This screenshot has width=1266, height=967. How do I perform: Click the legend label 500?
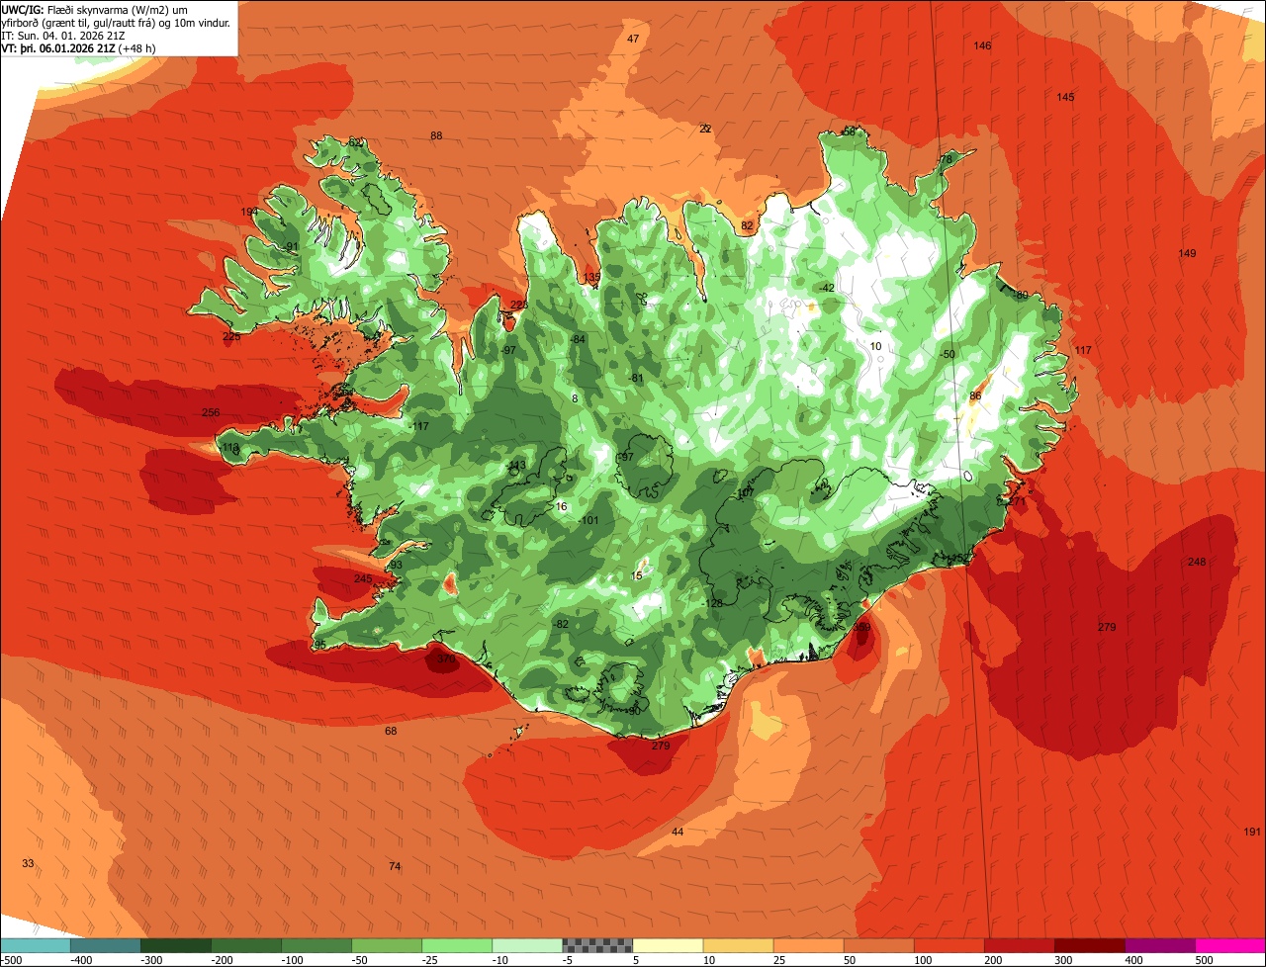(x=1204, y=959)
